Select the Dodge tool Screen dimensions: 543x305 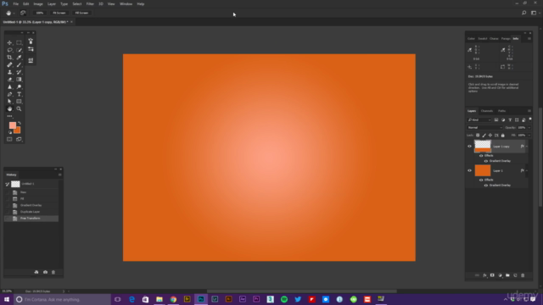(19, 86)
